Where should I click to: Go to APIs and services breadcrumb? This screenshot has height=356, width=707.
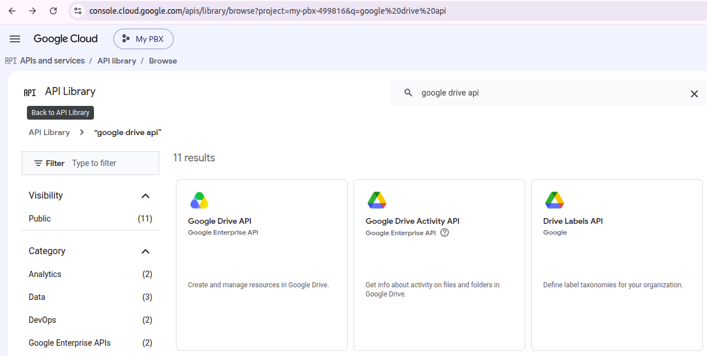click(x=52, y=61)
